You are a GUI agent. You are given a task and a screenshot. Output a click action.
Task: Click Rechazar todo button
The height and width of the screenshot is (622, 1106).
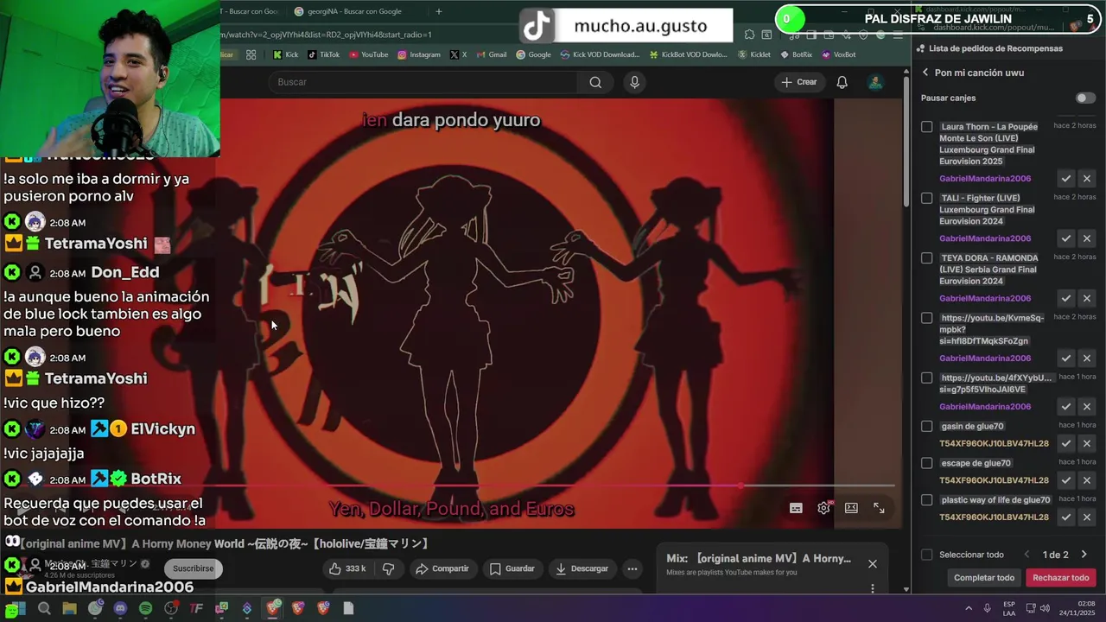[1060, 578]
